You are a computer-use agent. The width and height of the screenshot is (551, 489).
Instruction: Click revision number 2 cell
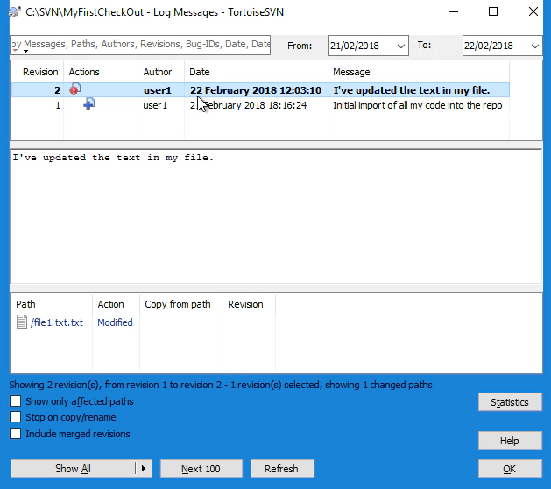coord(57,90)
